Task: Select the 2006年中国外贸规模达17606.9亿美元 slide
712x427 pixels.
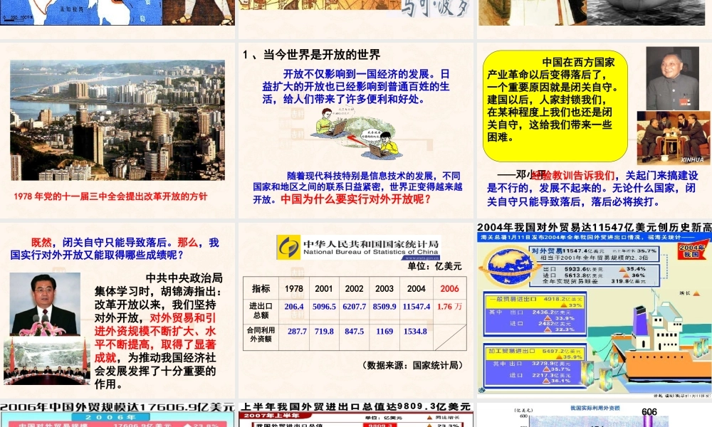Action: (117, 415)
